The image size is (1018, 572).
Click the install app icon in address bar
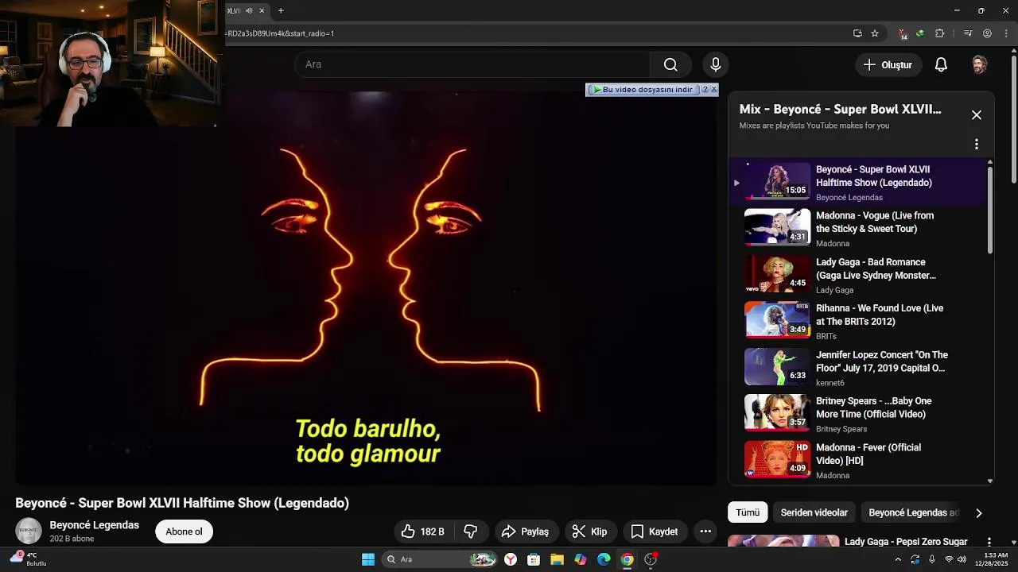[x=857, y=33]
